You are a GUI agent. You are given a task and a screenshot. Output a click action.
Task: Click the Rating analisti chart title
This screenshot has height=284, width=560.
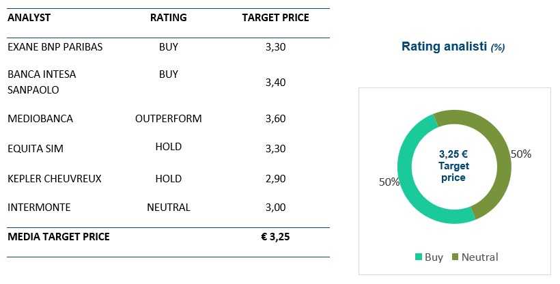tap(453, 47)
